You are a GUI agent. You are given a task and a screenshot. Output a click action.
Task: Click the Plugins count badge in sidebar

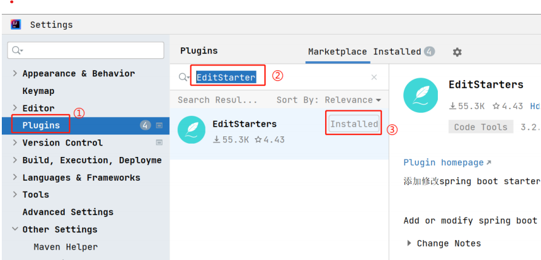click(x=145, y=125)
